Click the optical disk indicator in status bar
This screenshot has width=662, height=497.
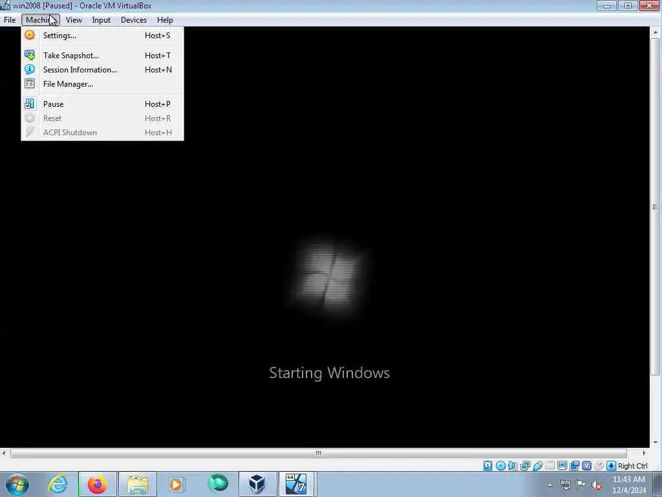pyautogui.click(x=501, y=466)
